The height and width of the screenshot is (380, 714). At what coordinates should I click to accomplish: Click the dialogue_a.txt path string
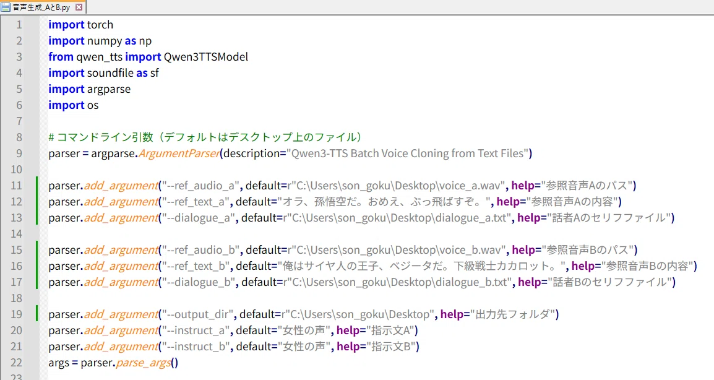click(x=397, y=218)
